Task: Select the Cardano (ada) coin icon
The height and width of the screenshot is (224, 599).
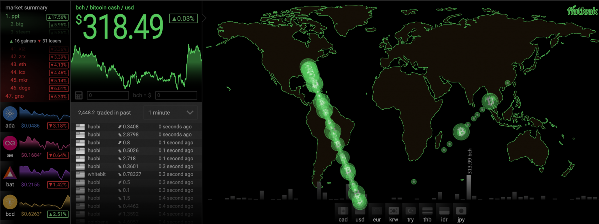Action: pos(10,114)
